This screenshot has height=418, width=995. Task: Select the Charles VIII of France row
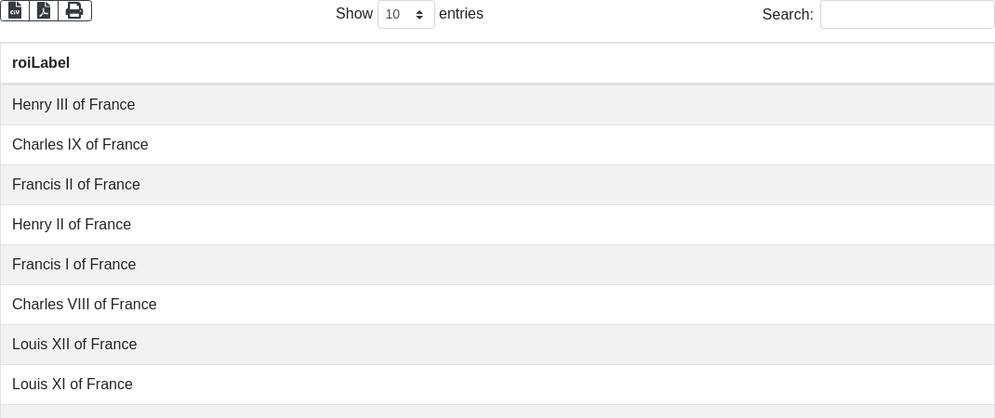point(85,305)
